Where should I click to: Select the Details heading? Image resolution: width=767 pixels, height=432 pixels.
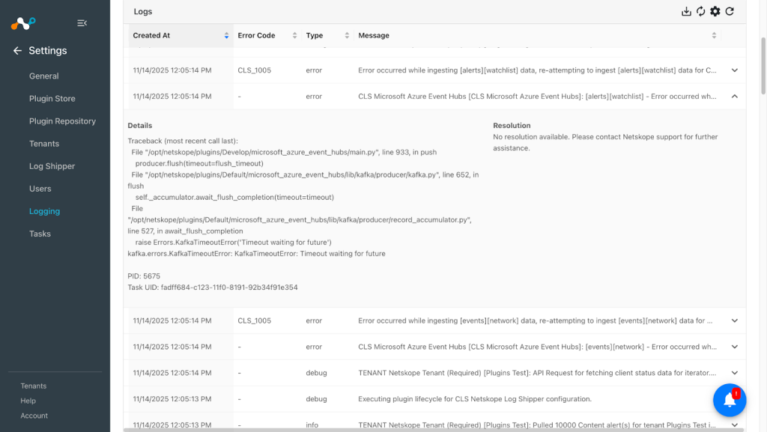(140, 126)
